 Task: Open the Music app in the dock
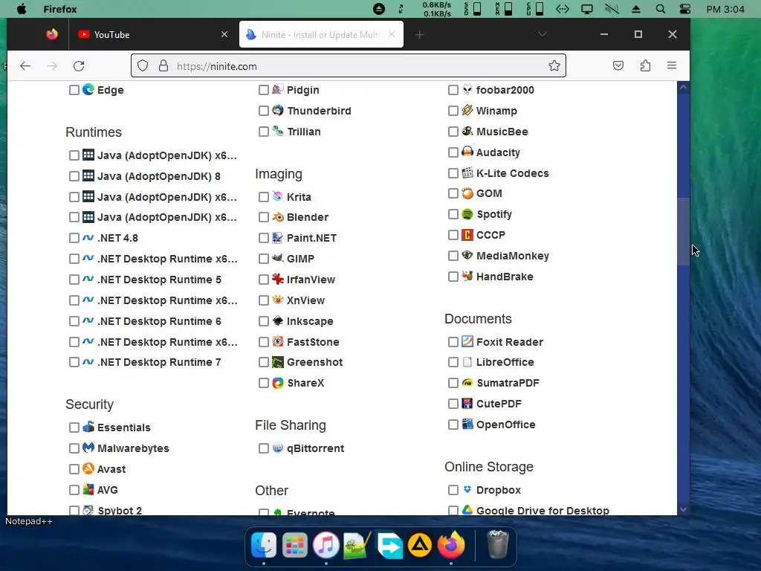coord(326,545)
